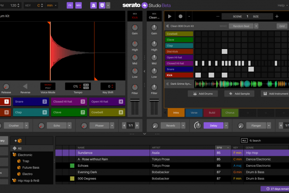This screenshot has width=289, height=193.
Task: Select the Closed Hi-hat pad 3
Action: (x=69, y=102)
